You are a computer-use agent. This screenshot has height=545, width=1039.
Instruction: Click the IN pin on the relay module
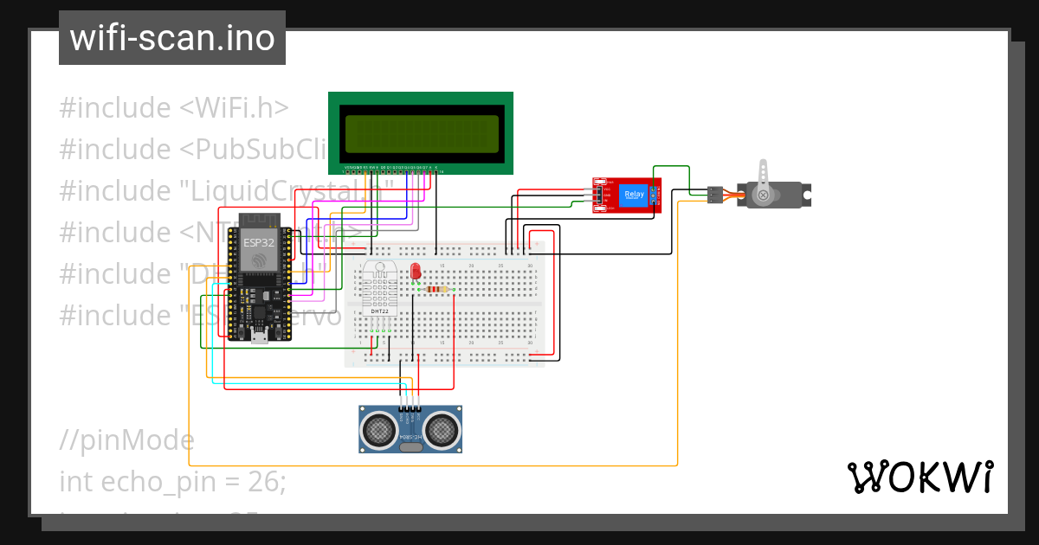[599, 201]
